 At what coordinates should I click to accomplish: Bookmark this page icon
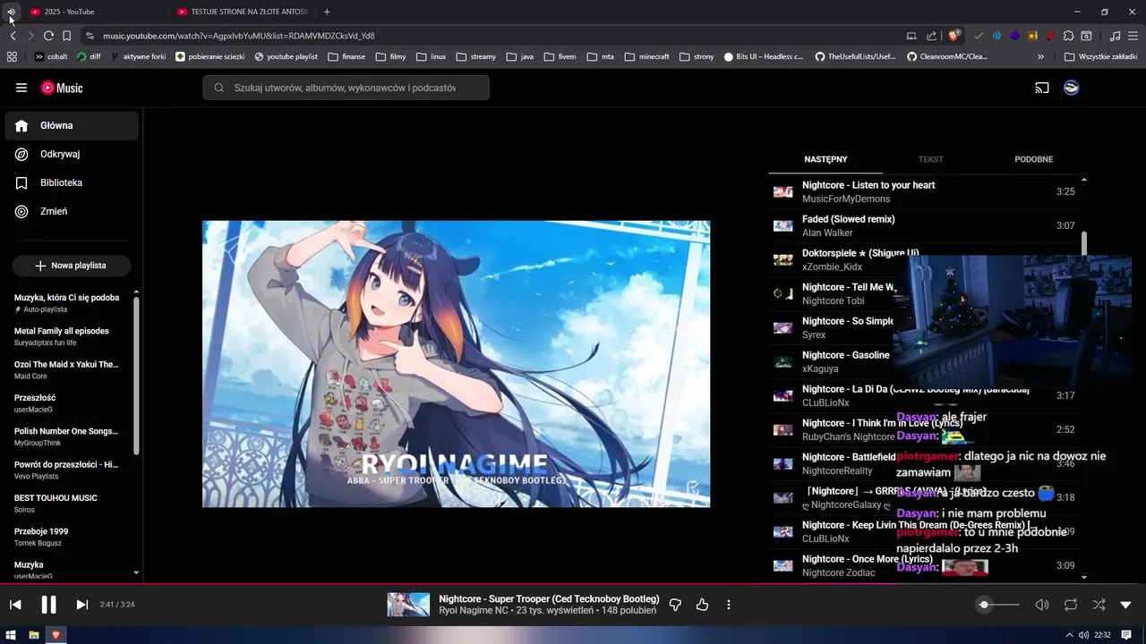[x=66, y=36]
